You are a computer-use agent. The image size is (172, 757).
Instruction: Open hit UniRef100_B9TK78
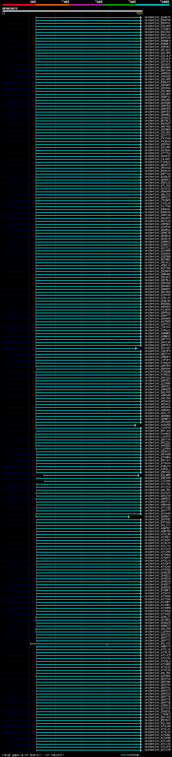(157, 38)
